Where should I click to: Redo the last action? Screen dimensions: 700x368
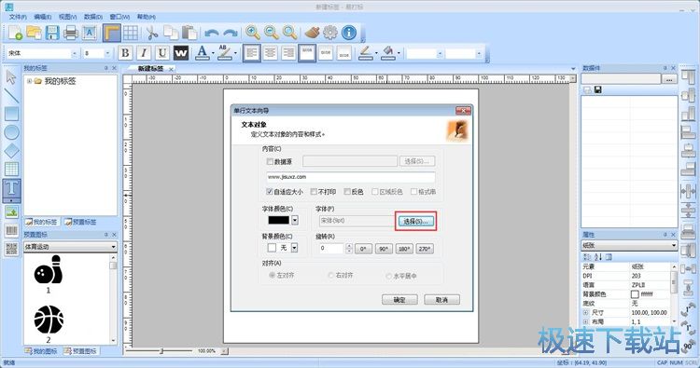(231, 33)
